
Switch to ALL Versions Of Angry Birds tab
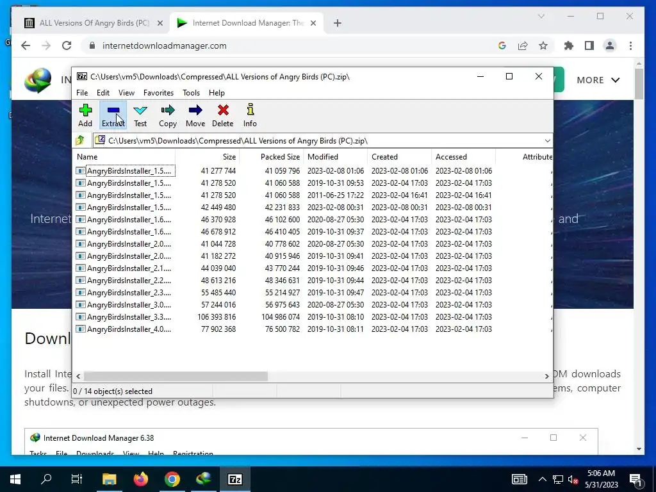point(94,23)
